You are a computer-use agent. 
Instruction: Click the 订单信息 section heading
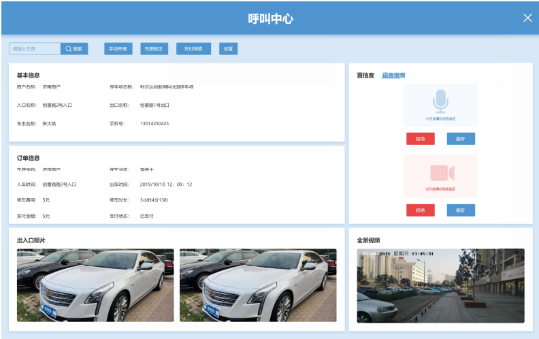(28, 158)
